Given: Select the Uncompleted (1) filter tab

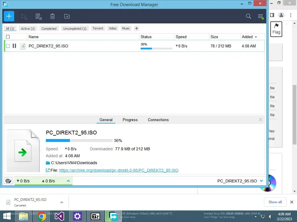Looking at the screenshot, I should tap(75, 29).
